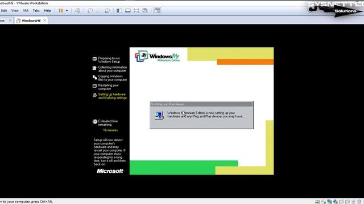Open the VM menu
This screenshot has width=364, height=204.
point(26,11)
